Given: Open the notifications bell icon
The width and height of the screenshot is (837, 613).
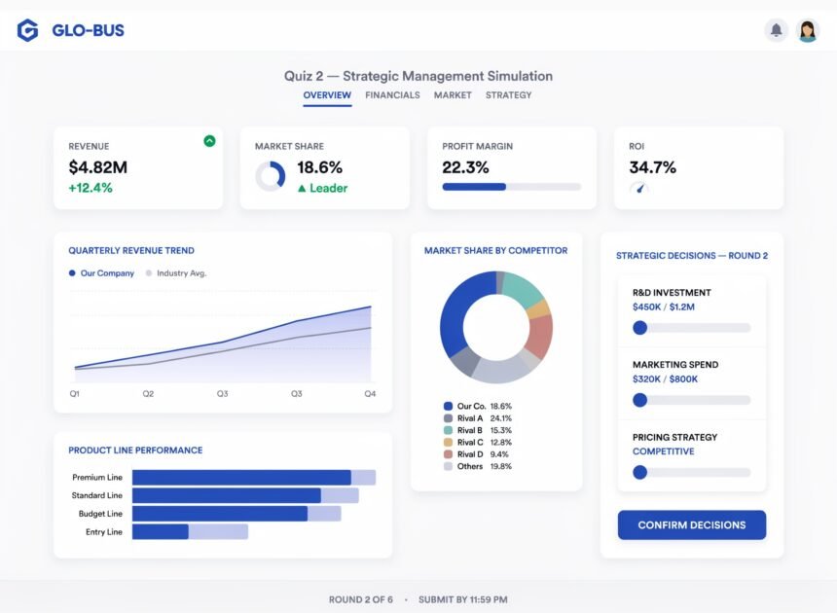Looking at the screenshot, I should pyautogui.click(x=776, y=30).
